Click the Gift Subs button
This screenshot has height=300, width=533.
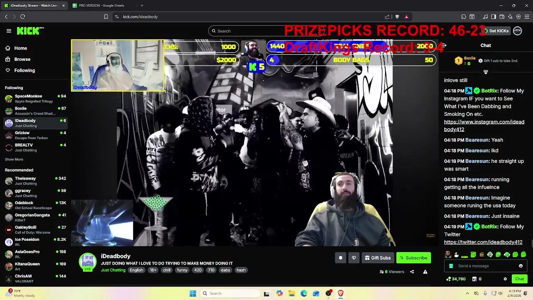377,258
